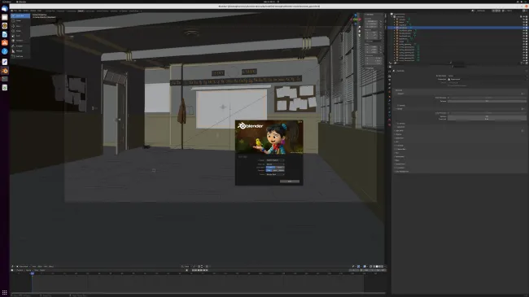
Task: Open the Render menu
Action: 26,11
